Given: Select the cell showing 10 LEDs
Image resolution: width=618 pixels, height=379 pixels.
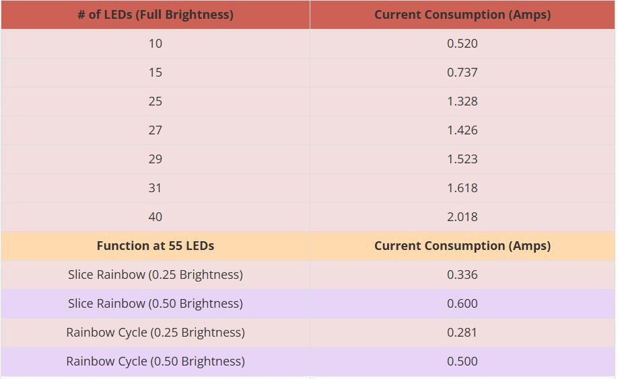Looking at the screenshot, I should (x=156, y=43).
